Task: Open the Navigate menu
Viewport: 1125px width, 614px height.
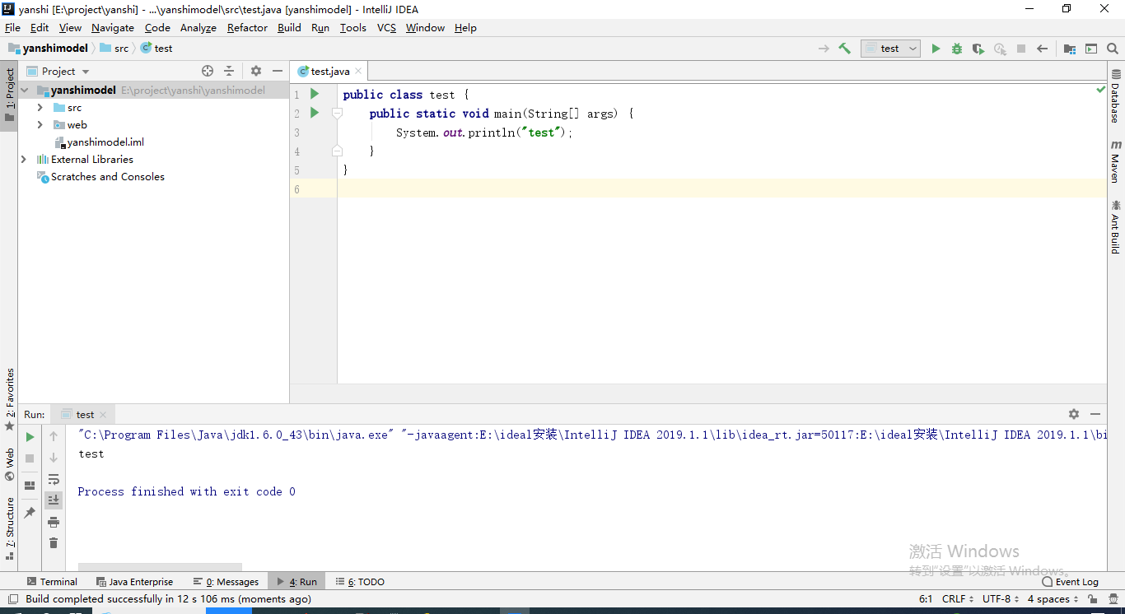Action: 112,27
